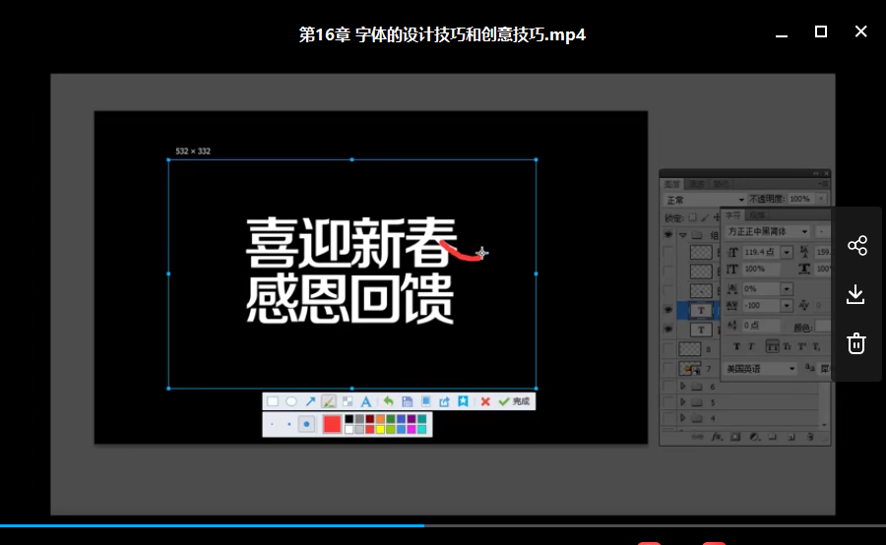Viewport: 886px width, 545px height.
Task: Select the highlighted text layer thumbnail
Action: 701,310
